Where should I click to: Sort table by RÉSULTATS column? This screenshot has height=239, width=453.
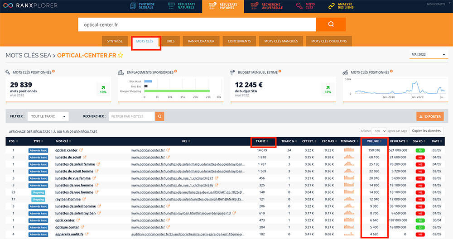pos(399,141)
